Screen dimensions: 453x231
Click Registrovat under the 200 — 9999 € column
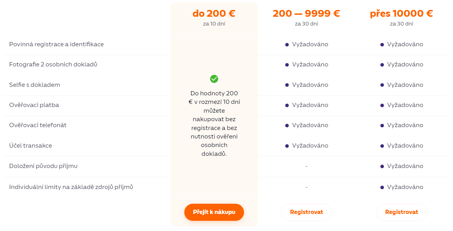tap(306, 212)
